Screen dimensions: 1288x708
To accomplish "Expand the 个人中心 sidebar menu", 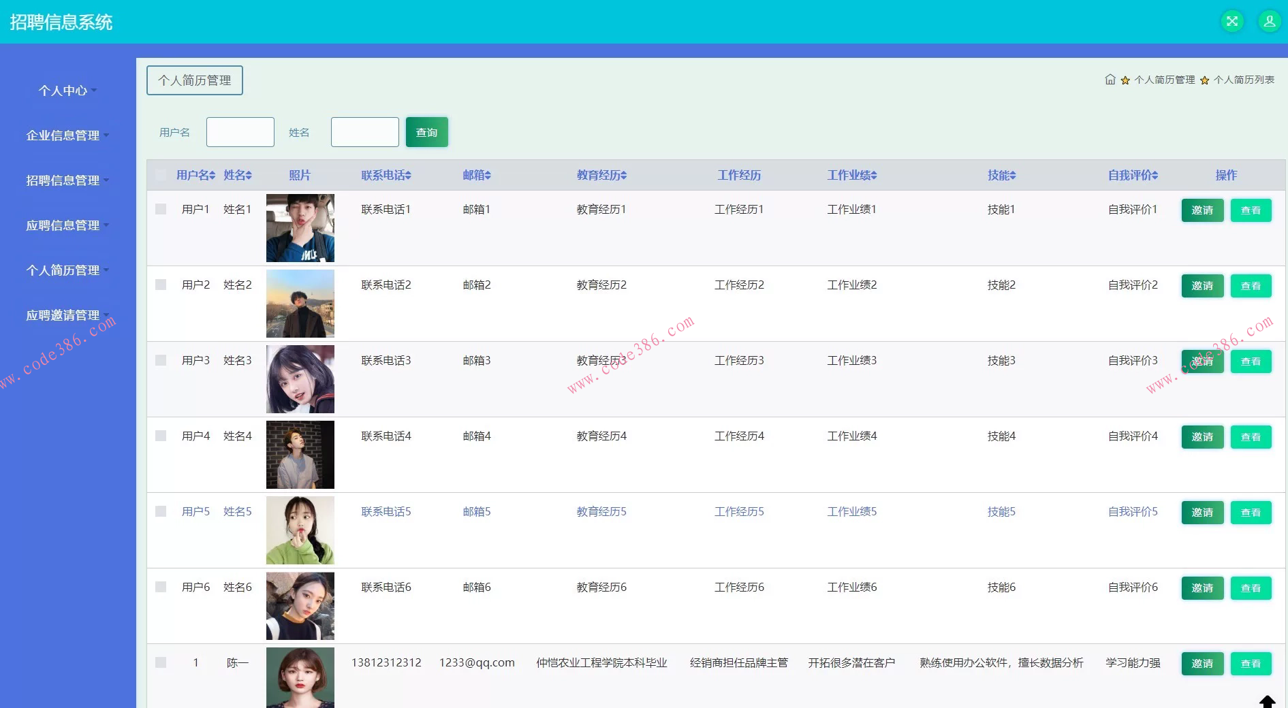I will click(x=67, y=91).
